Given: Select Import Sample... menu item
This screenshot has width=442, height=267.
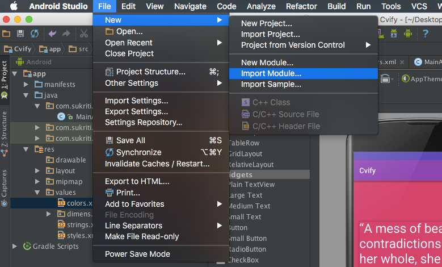Looking at the screenshot, I should point(304,84).
